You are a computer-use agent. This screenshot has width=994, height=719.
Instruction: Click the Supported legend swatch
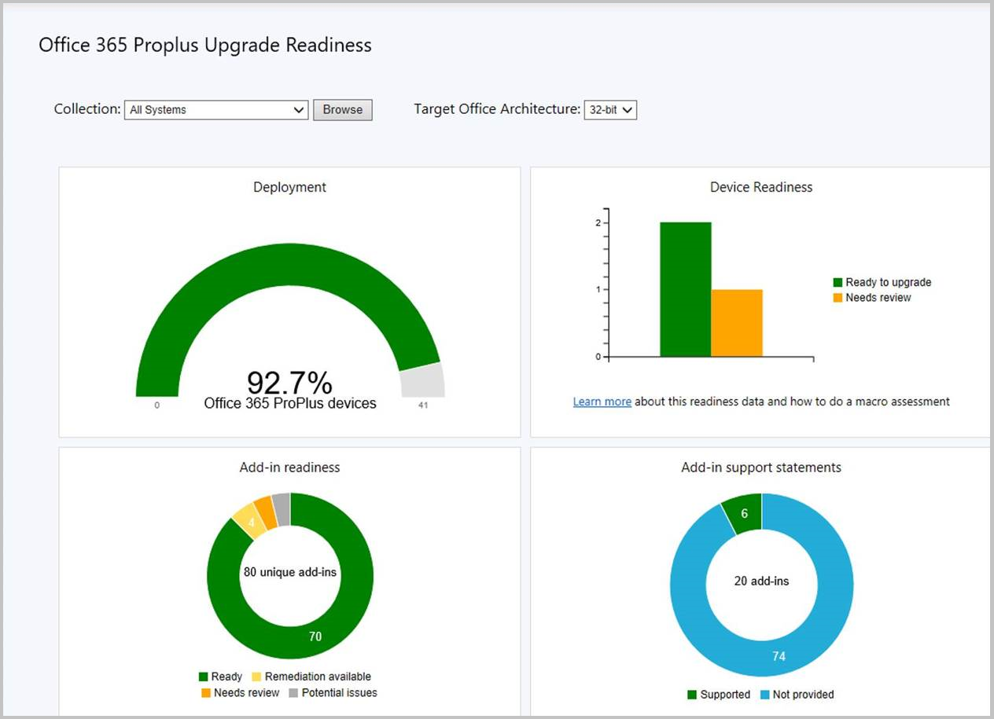tap(692, 695)
